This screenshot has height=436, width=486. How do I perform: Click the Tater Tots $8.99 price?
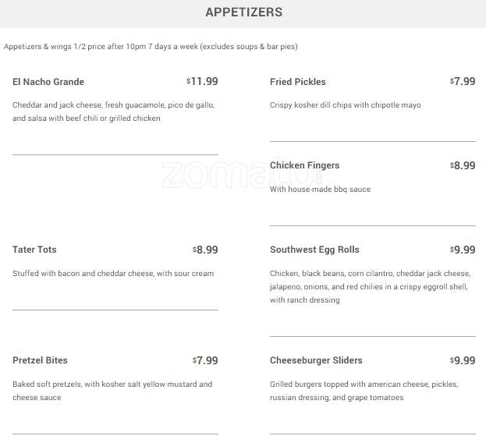point(205,250)
